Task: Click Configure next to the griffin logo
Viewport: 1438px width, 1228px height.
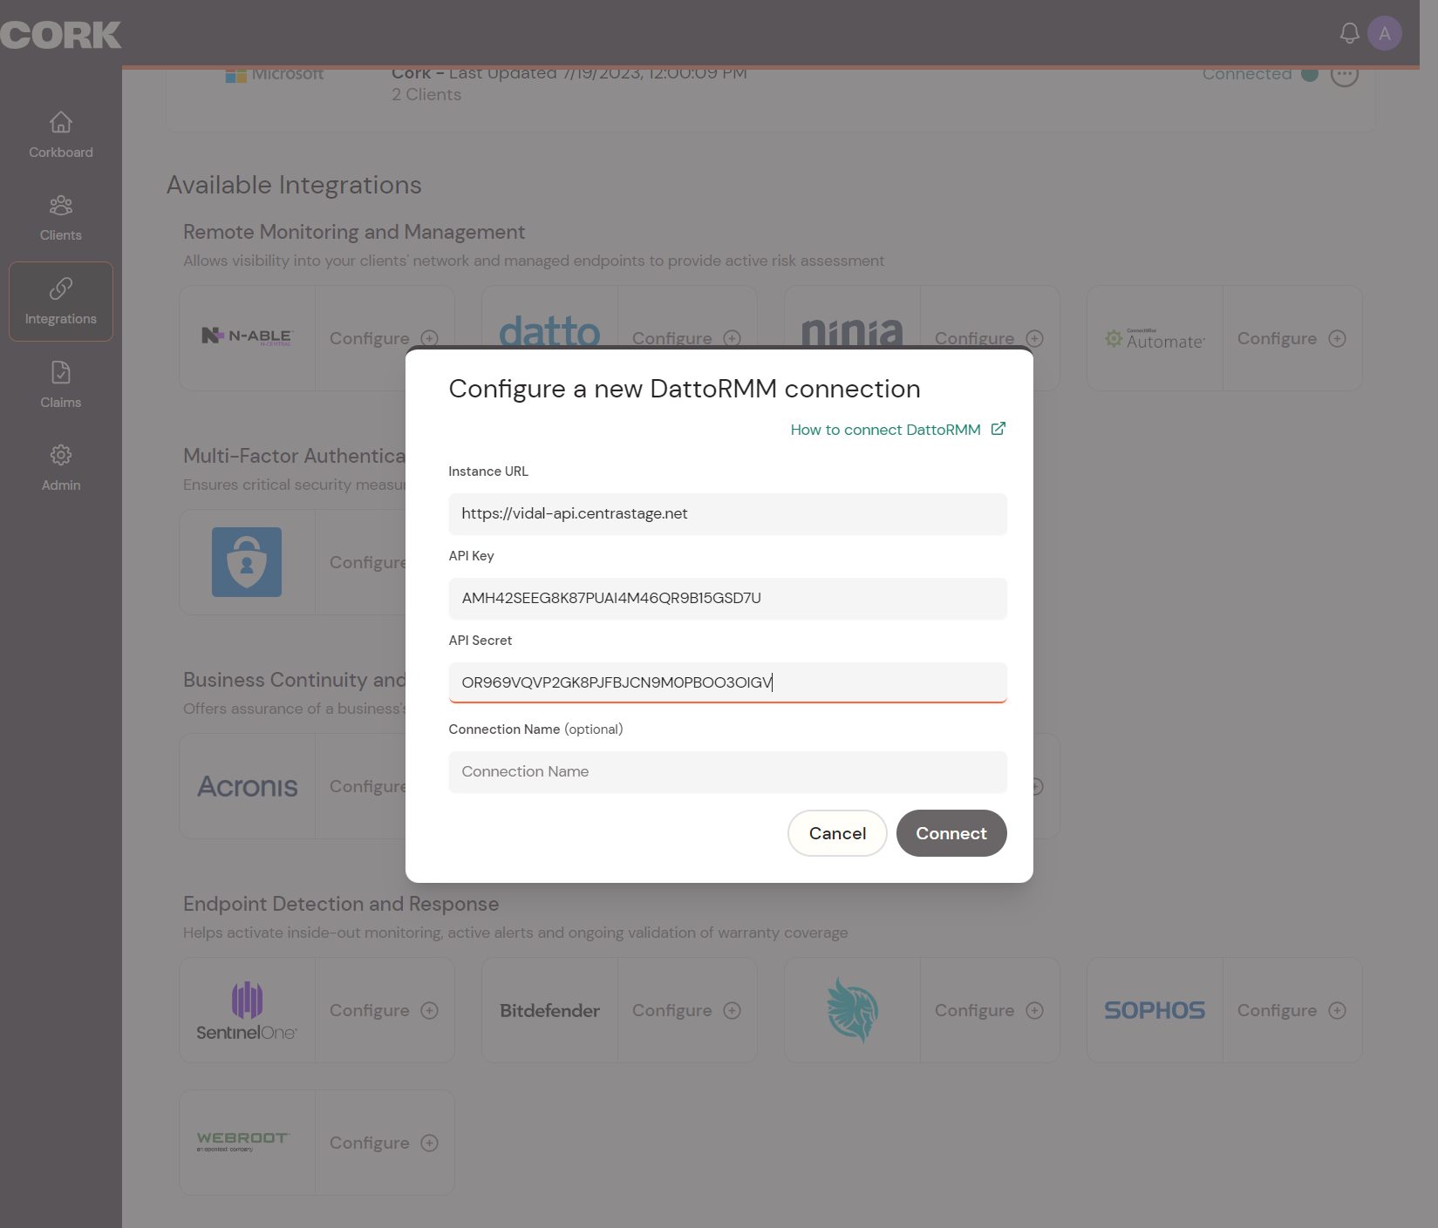Action: pos(989,1010)
